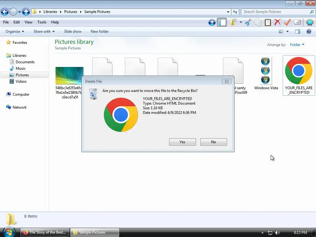Open the File menu

pos(6,22)
